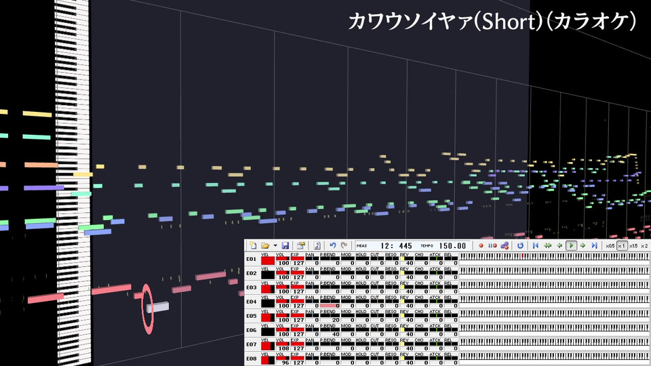Set playback speed to x1.5
This screenshot has height=366, width=651.
[x=633, y=245]
